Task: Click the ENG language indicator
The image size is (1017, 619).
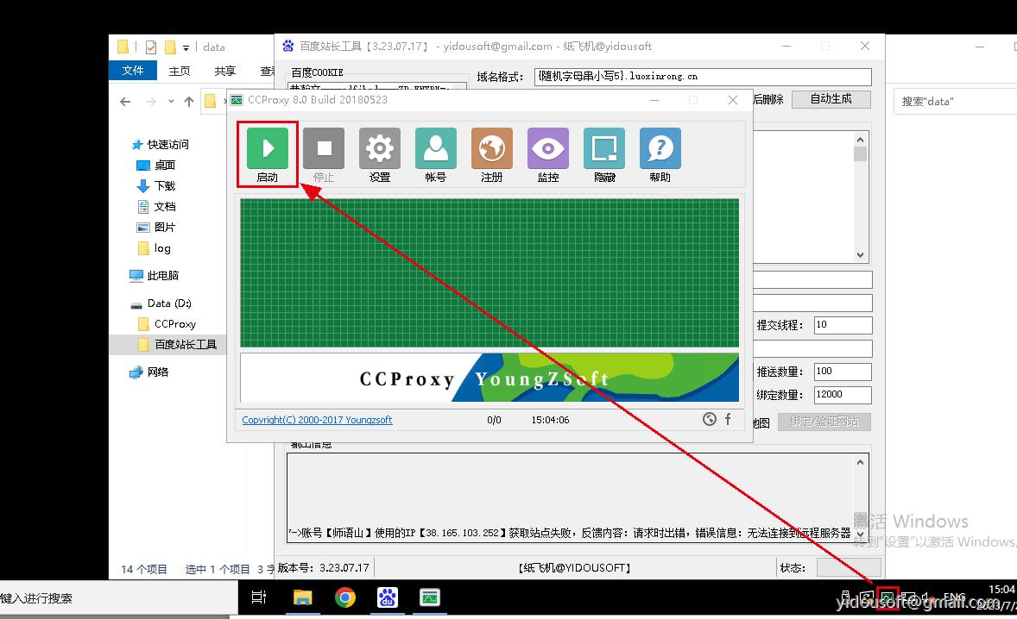Action: (954, 597)
